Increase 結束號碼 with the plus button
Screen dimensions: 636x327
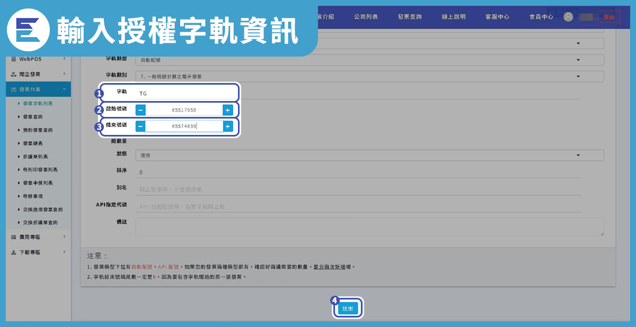point(227,126)
